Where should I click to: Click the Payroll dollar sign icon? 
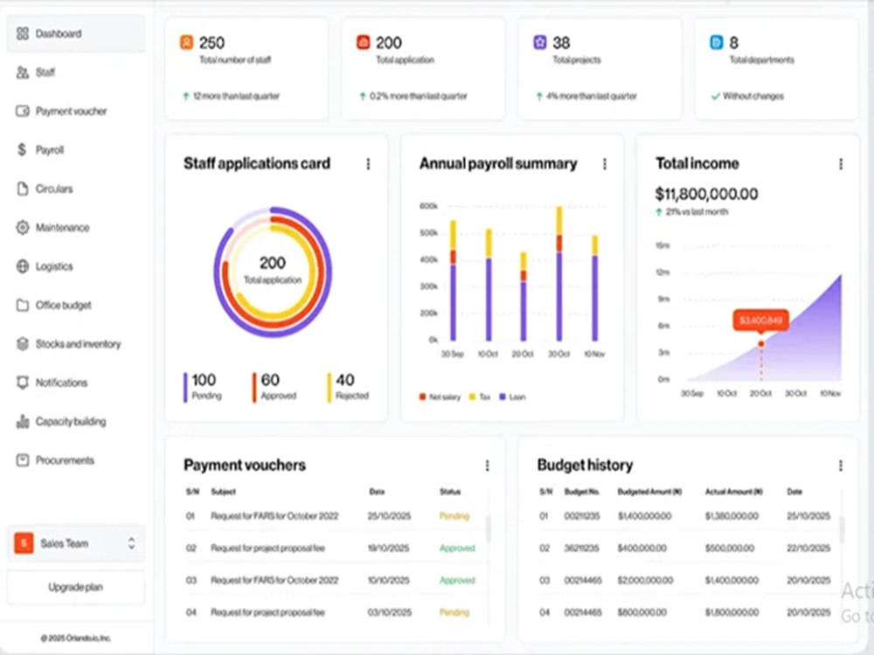coord(22,149)
